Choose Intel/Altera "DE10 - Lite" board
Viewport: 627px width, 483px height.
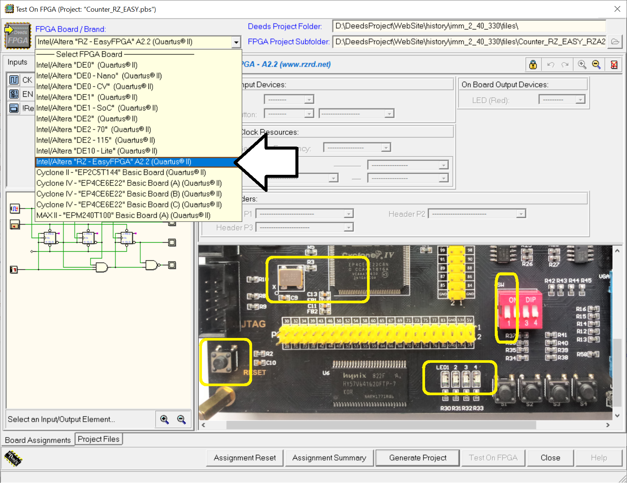(x=138, y=151)
